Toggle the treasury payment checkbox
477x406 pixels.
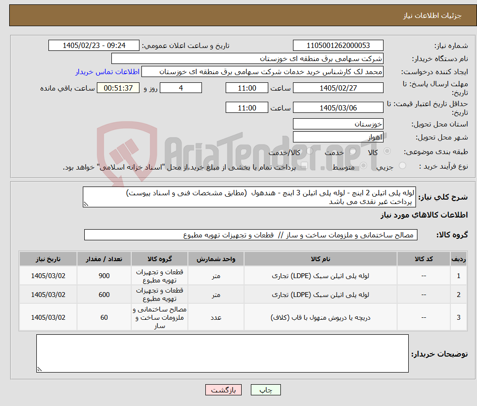[304, 166]
